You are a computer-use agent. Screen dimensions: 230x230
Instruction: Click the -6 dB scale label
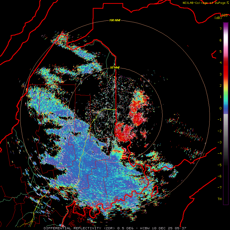(220, 176)
